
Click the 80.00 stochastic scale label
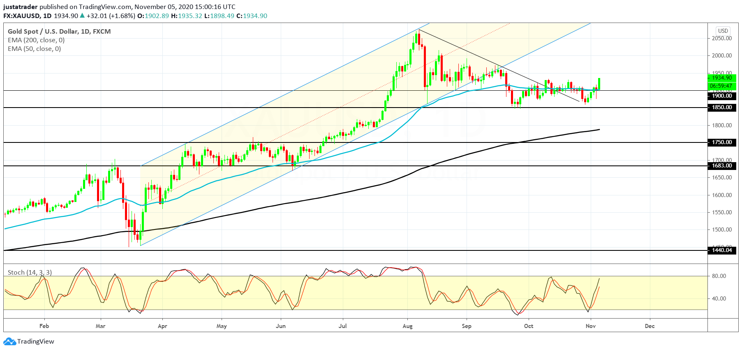tap(719, 276)
